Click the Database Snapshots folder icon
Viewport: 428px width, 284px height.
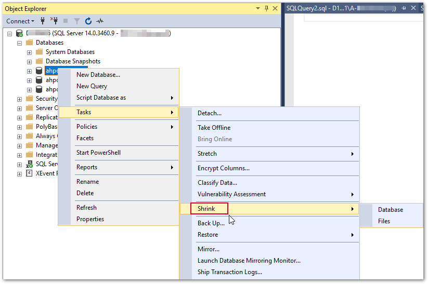[x=40, y=61]
